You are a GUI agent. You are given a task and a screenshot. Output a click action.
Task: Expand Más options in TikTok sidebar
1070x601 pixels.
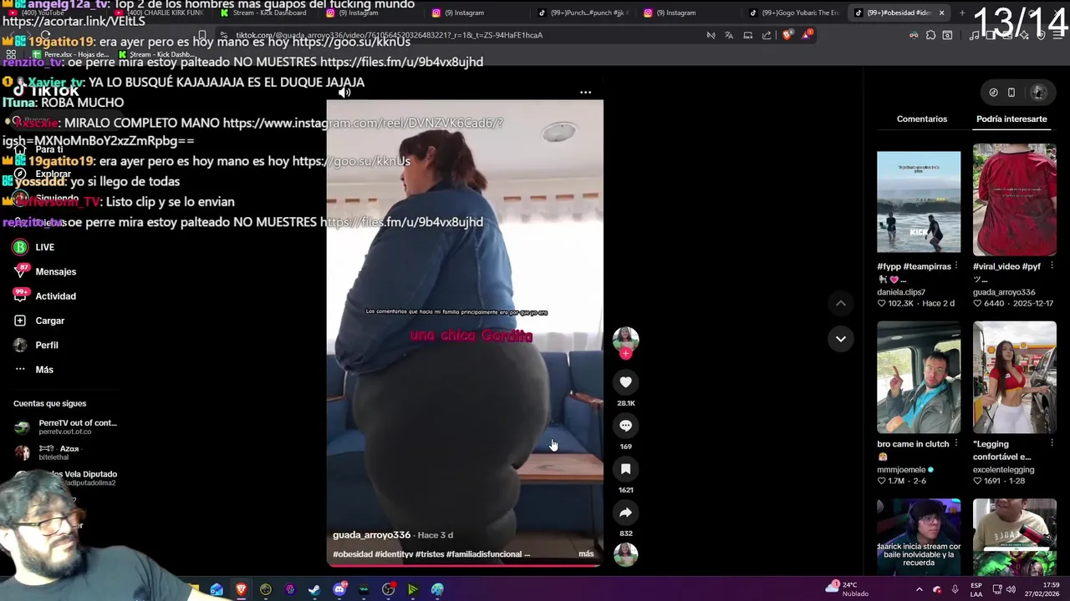(x=33, y=369)
